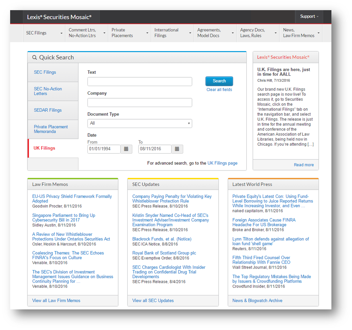Open the UK Filings page link

(222, 163)
